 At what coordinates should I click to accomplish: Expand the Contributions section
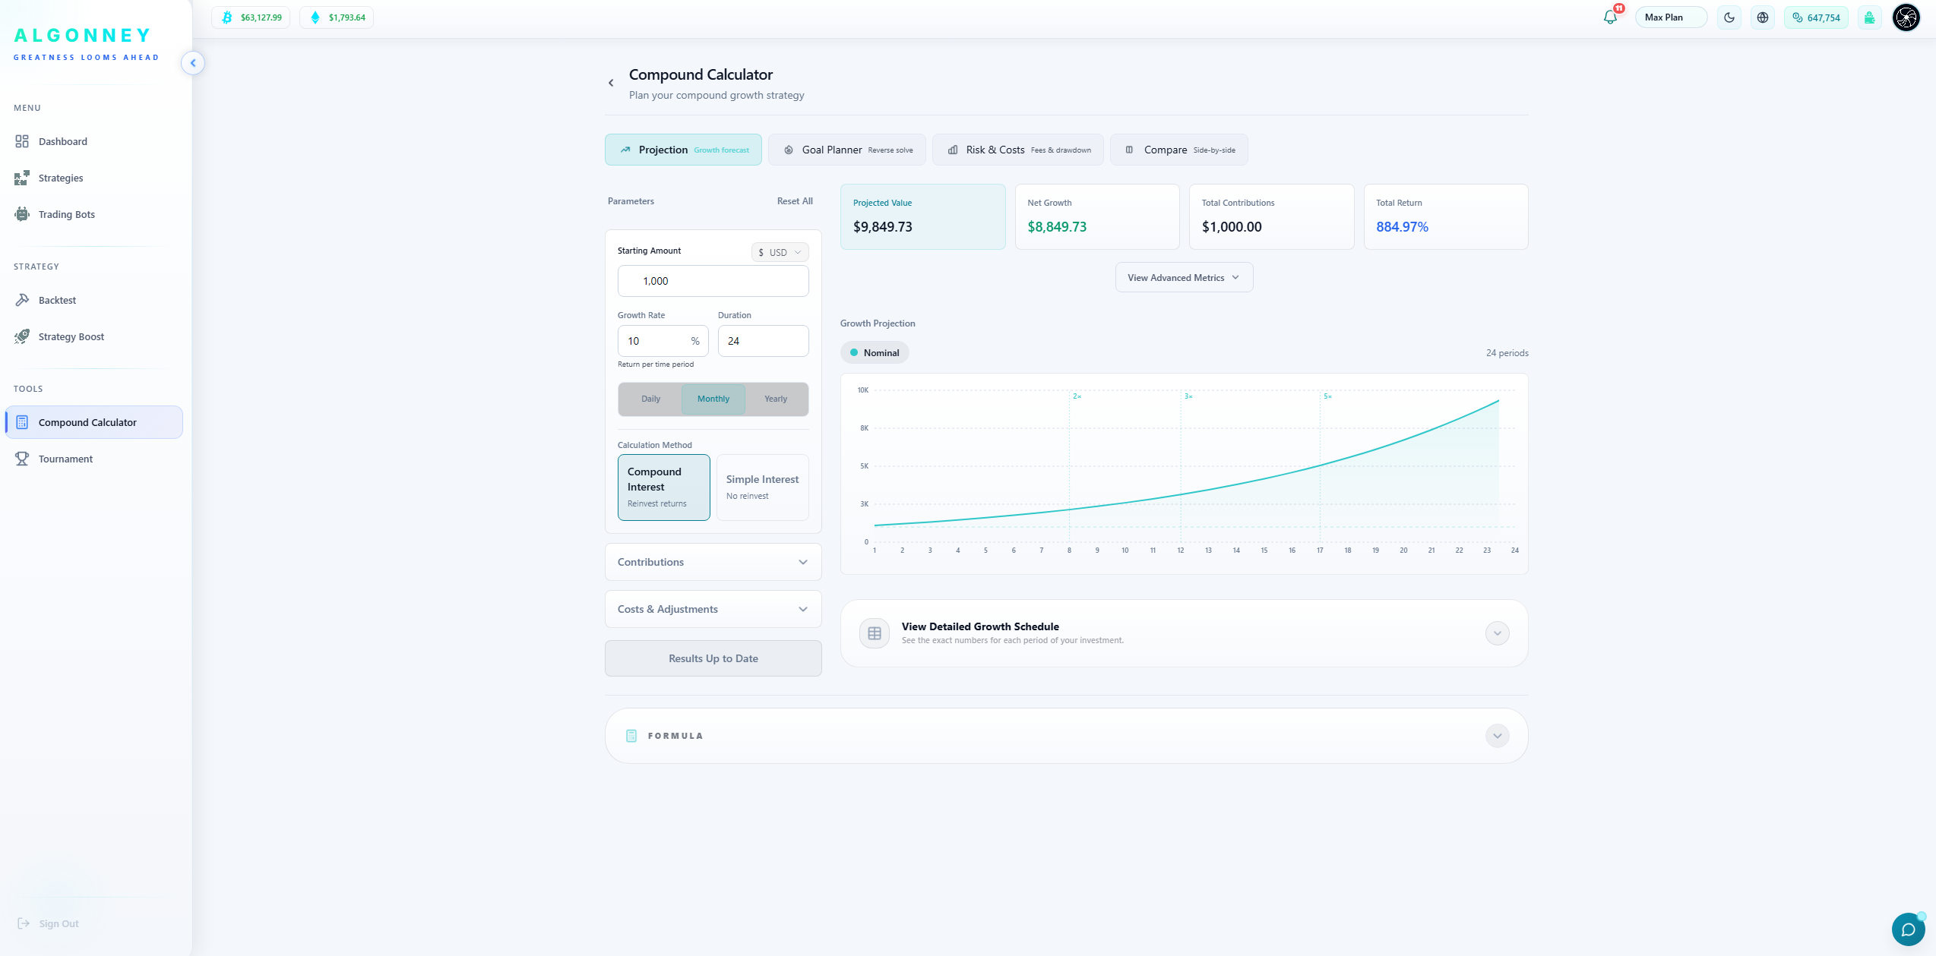[713, 562]
